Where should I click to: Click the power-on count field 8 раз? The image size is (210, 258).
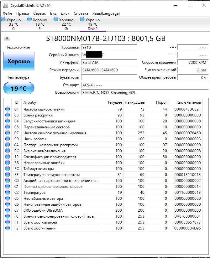[193, 70]
